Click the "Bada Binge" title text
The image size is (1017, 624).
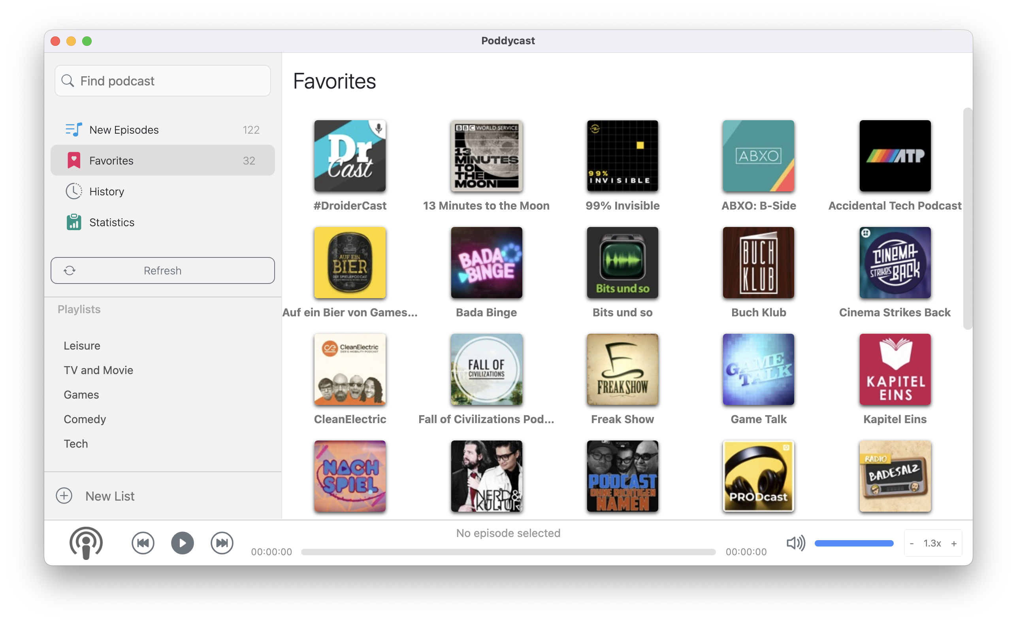point(486,312)
